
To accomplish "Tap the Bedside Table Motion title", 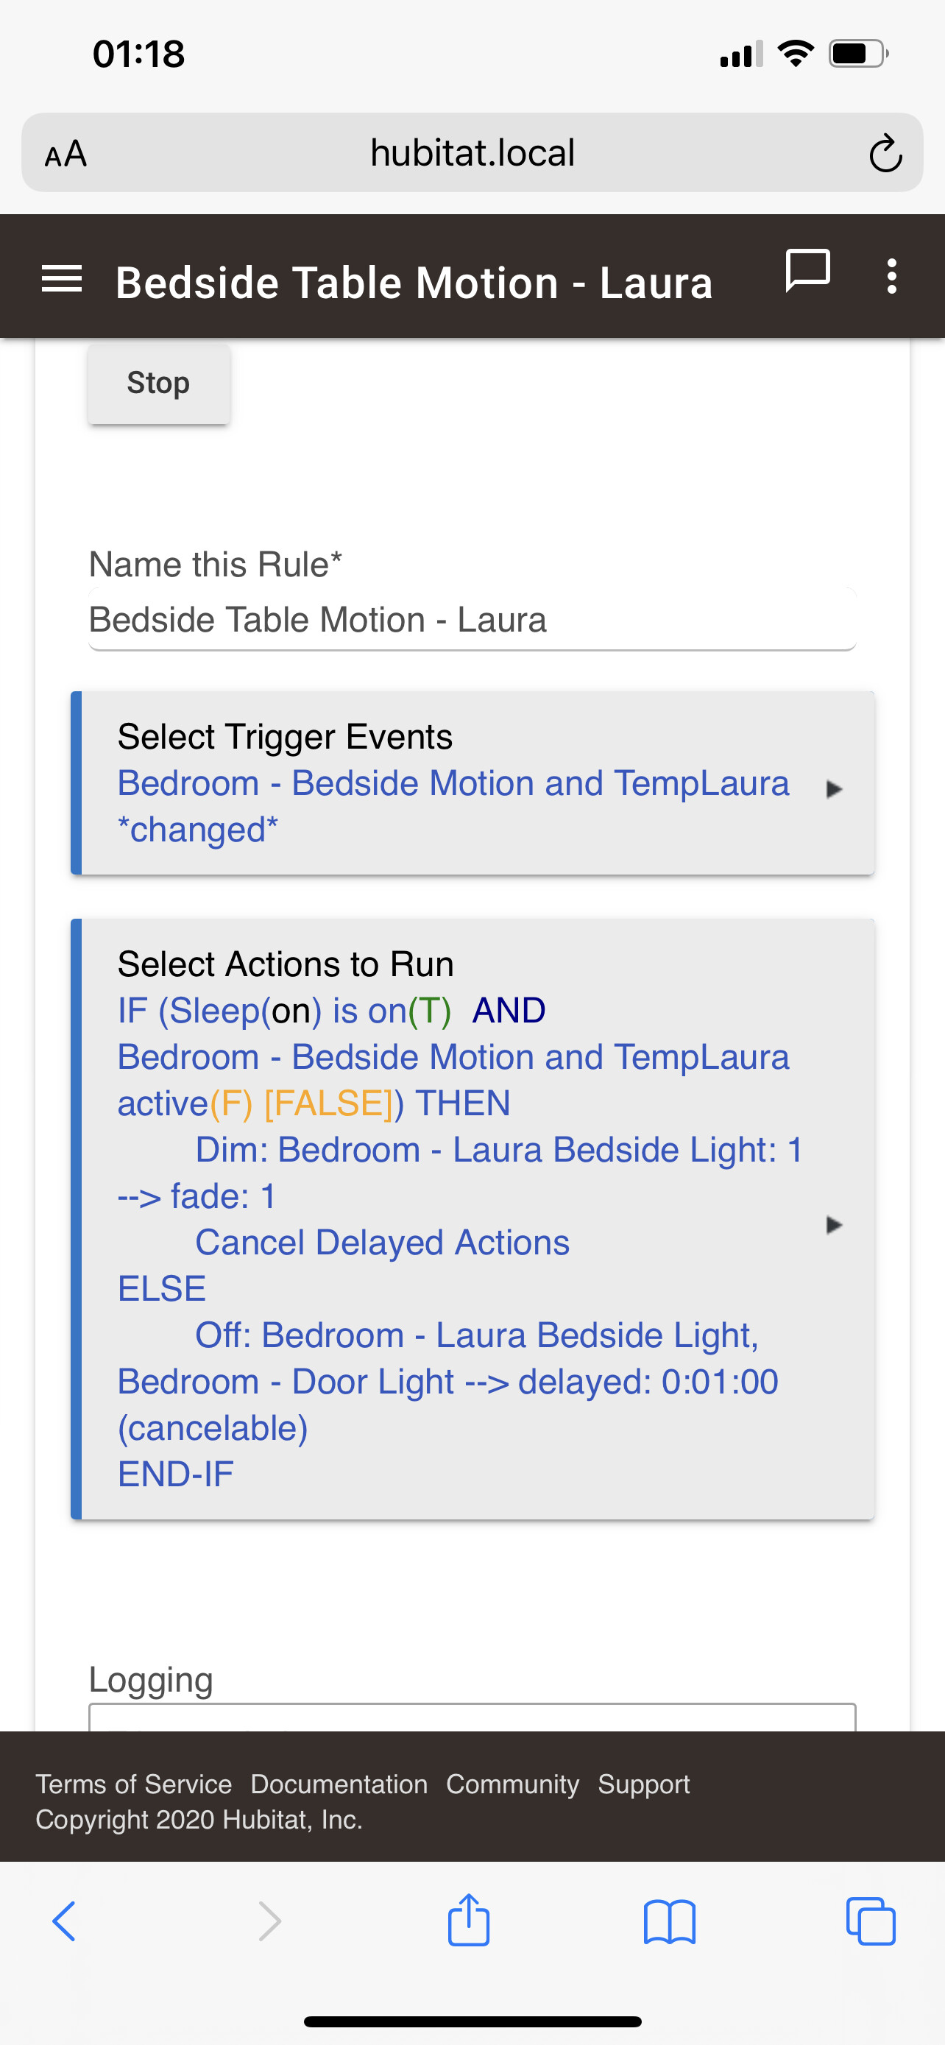I will (414, 282).
